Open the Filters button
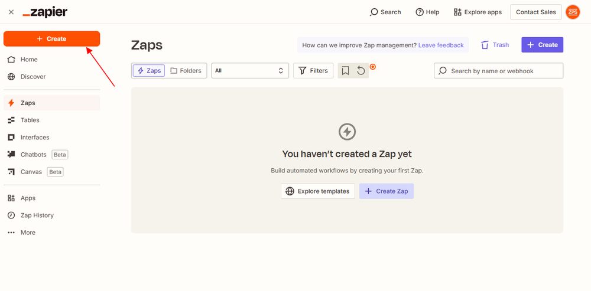The width and height of the screenshot is (591, 291). pyautogui.click(x=313, y=71)
